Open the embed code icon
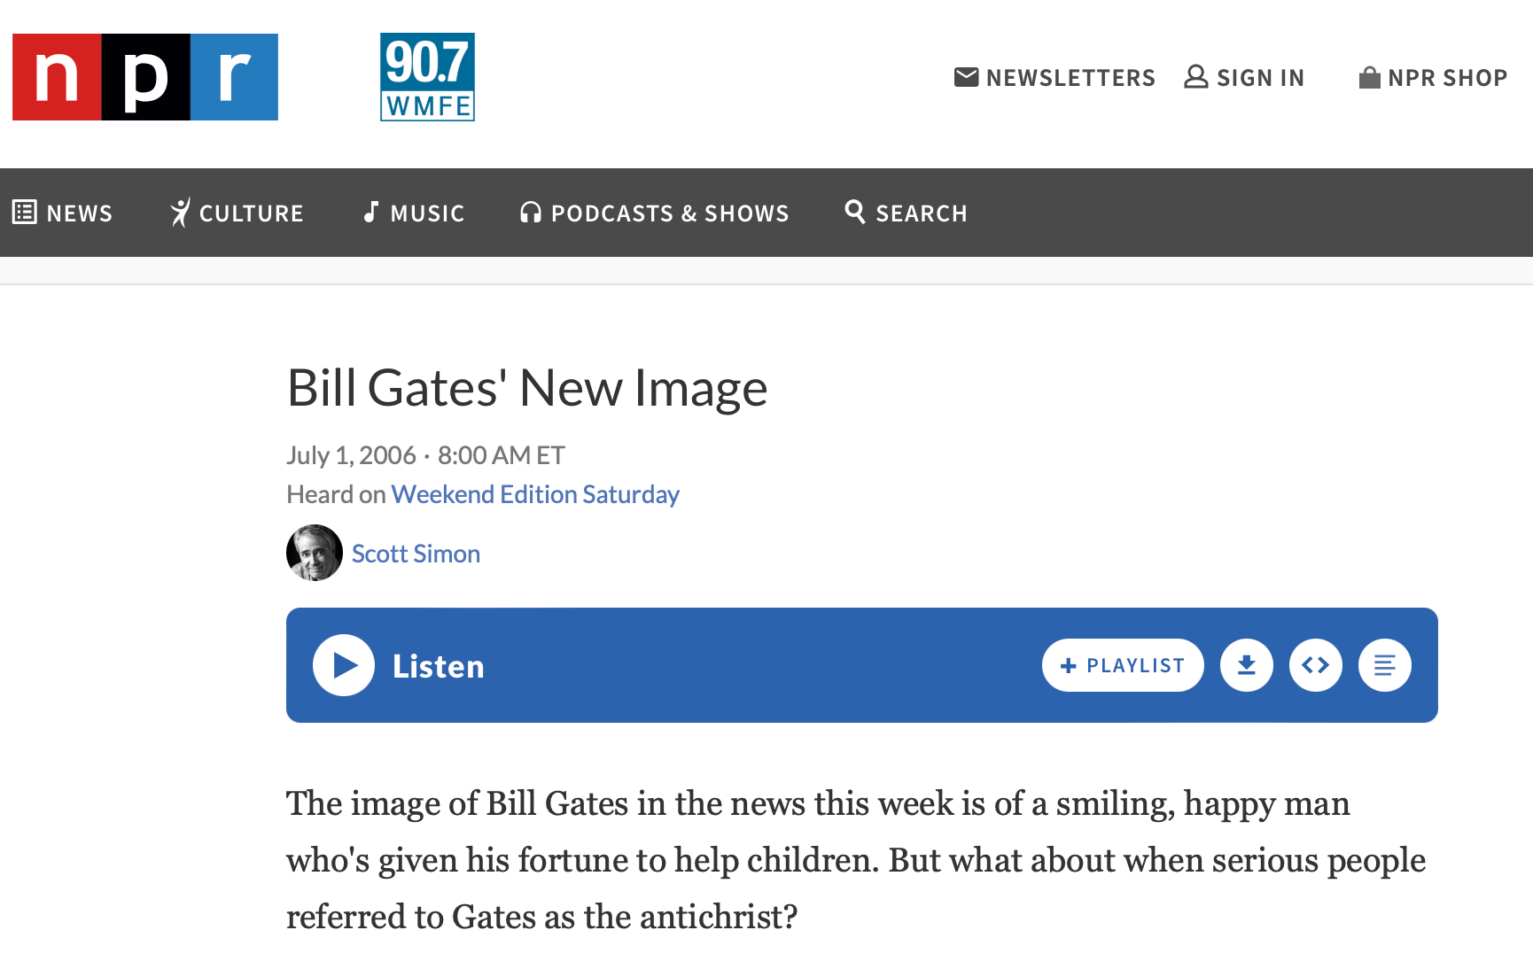Image resolution: width=1533 pixels, height=969 pixels. point(1316,665)
